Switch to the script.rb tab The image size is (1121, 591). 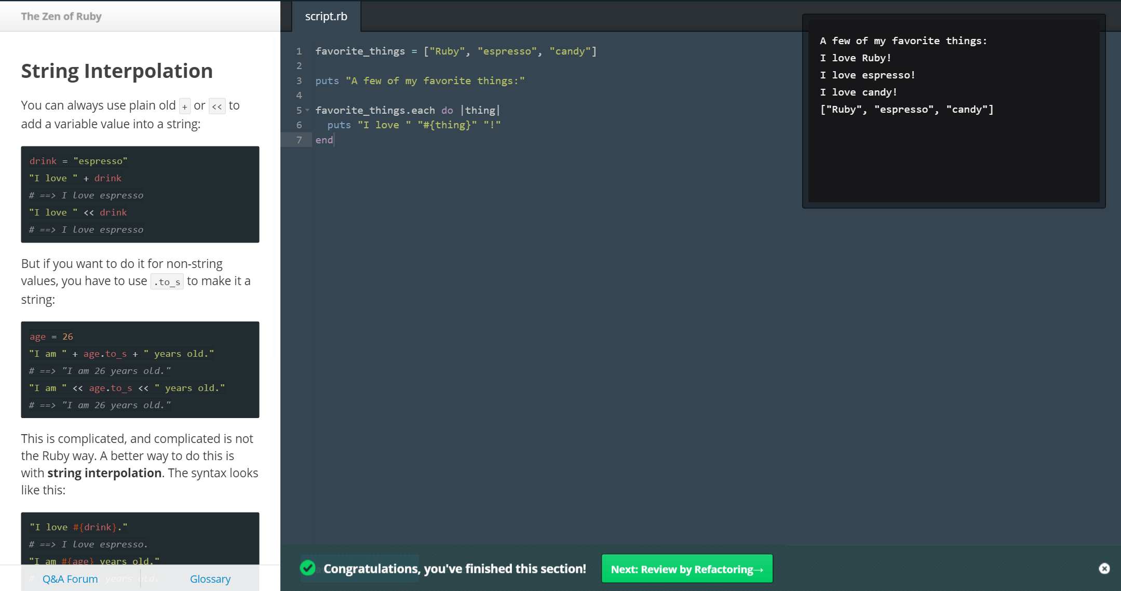(x=326, y=17)
